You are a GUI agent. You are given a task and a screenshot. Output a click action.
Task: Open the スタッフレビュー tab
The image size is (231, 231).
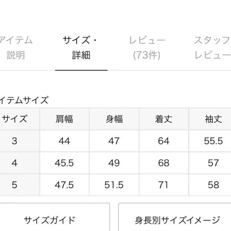pos(213,48)
